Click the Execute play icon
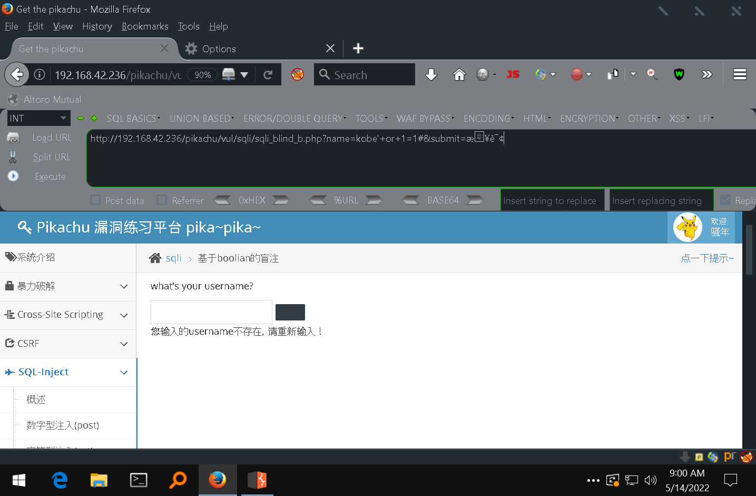The width and height of the screenshot is (756, 496). (13, 176)
